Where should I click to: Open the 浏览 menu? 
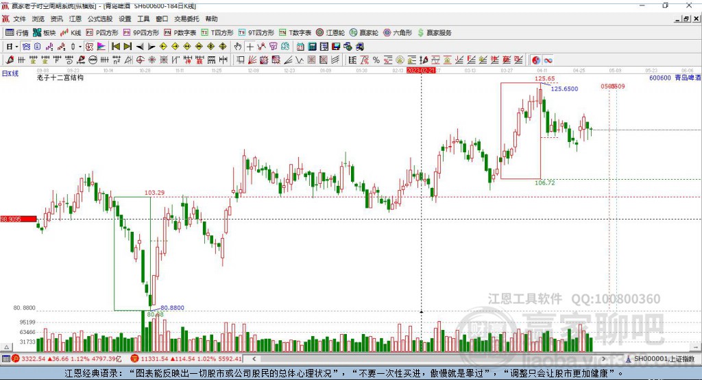click(x=38, y=19)
